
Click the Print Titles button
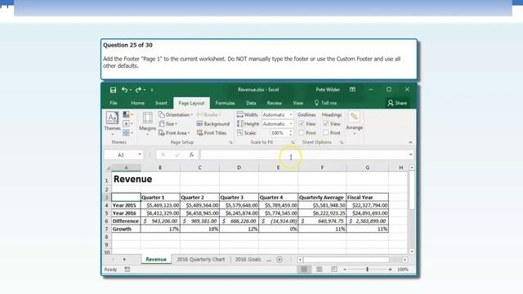[x=212, y=132]
